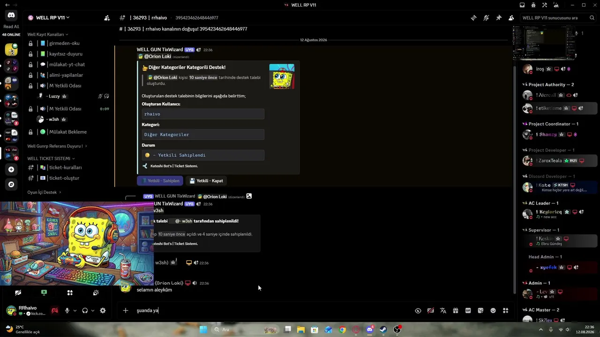Open the soundboard icon in voice panel
Viewport: 600px width, 337px height.
[96, 293]
